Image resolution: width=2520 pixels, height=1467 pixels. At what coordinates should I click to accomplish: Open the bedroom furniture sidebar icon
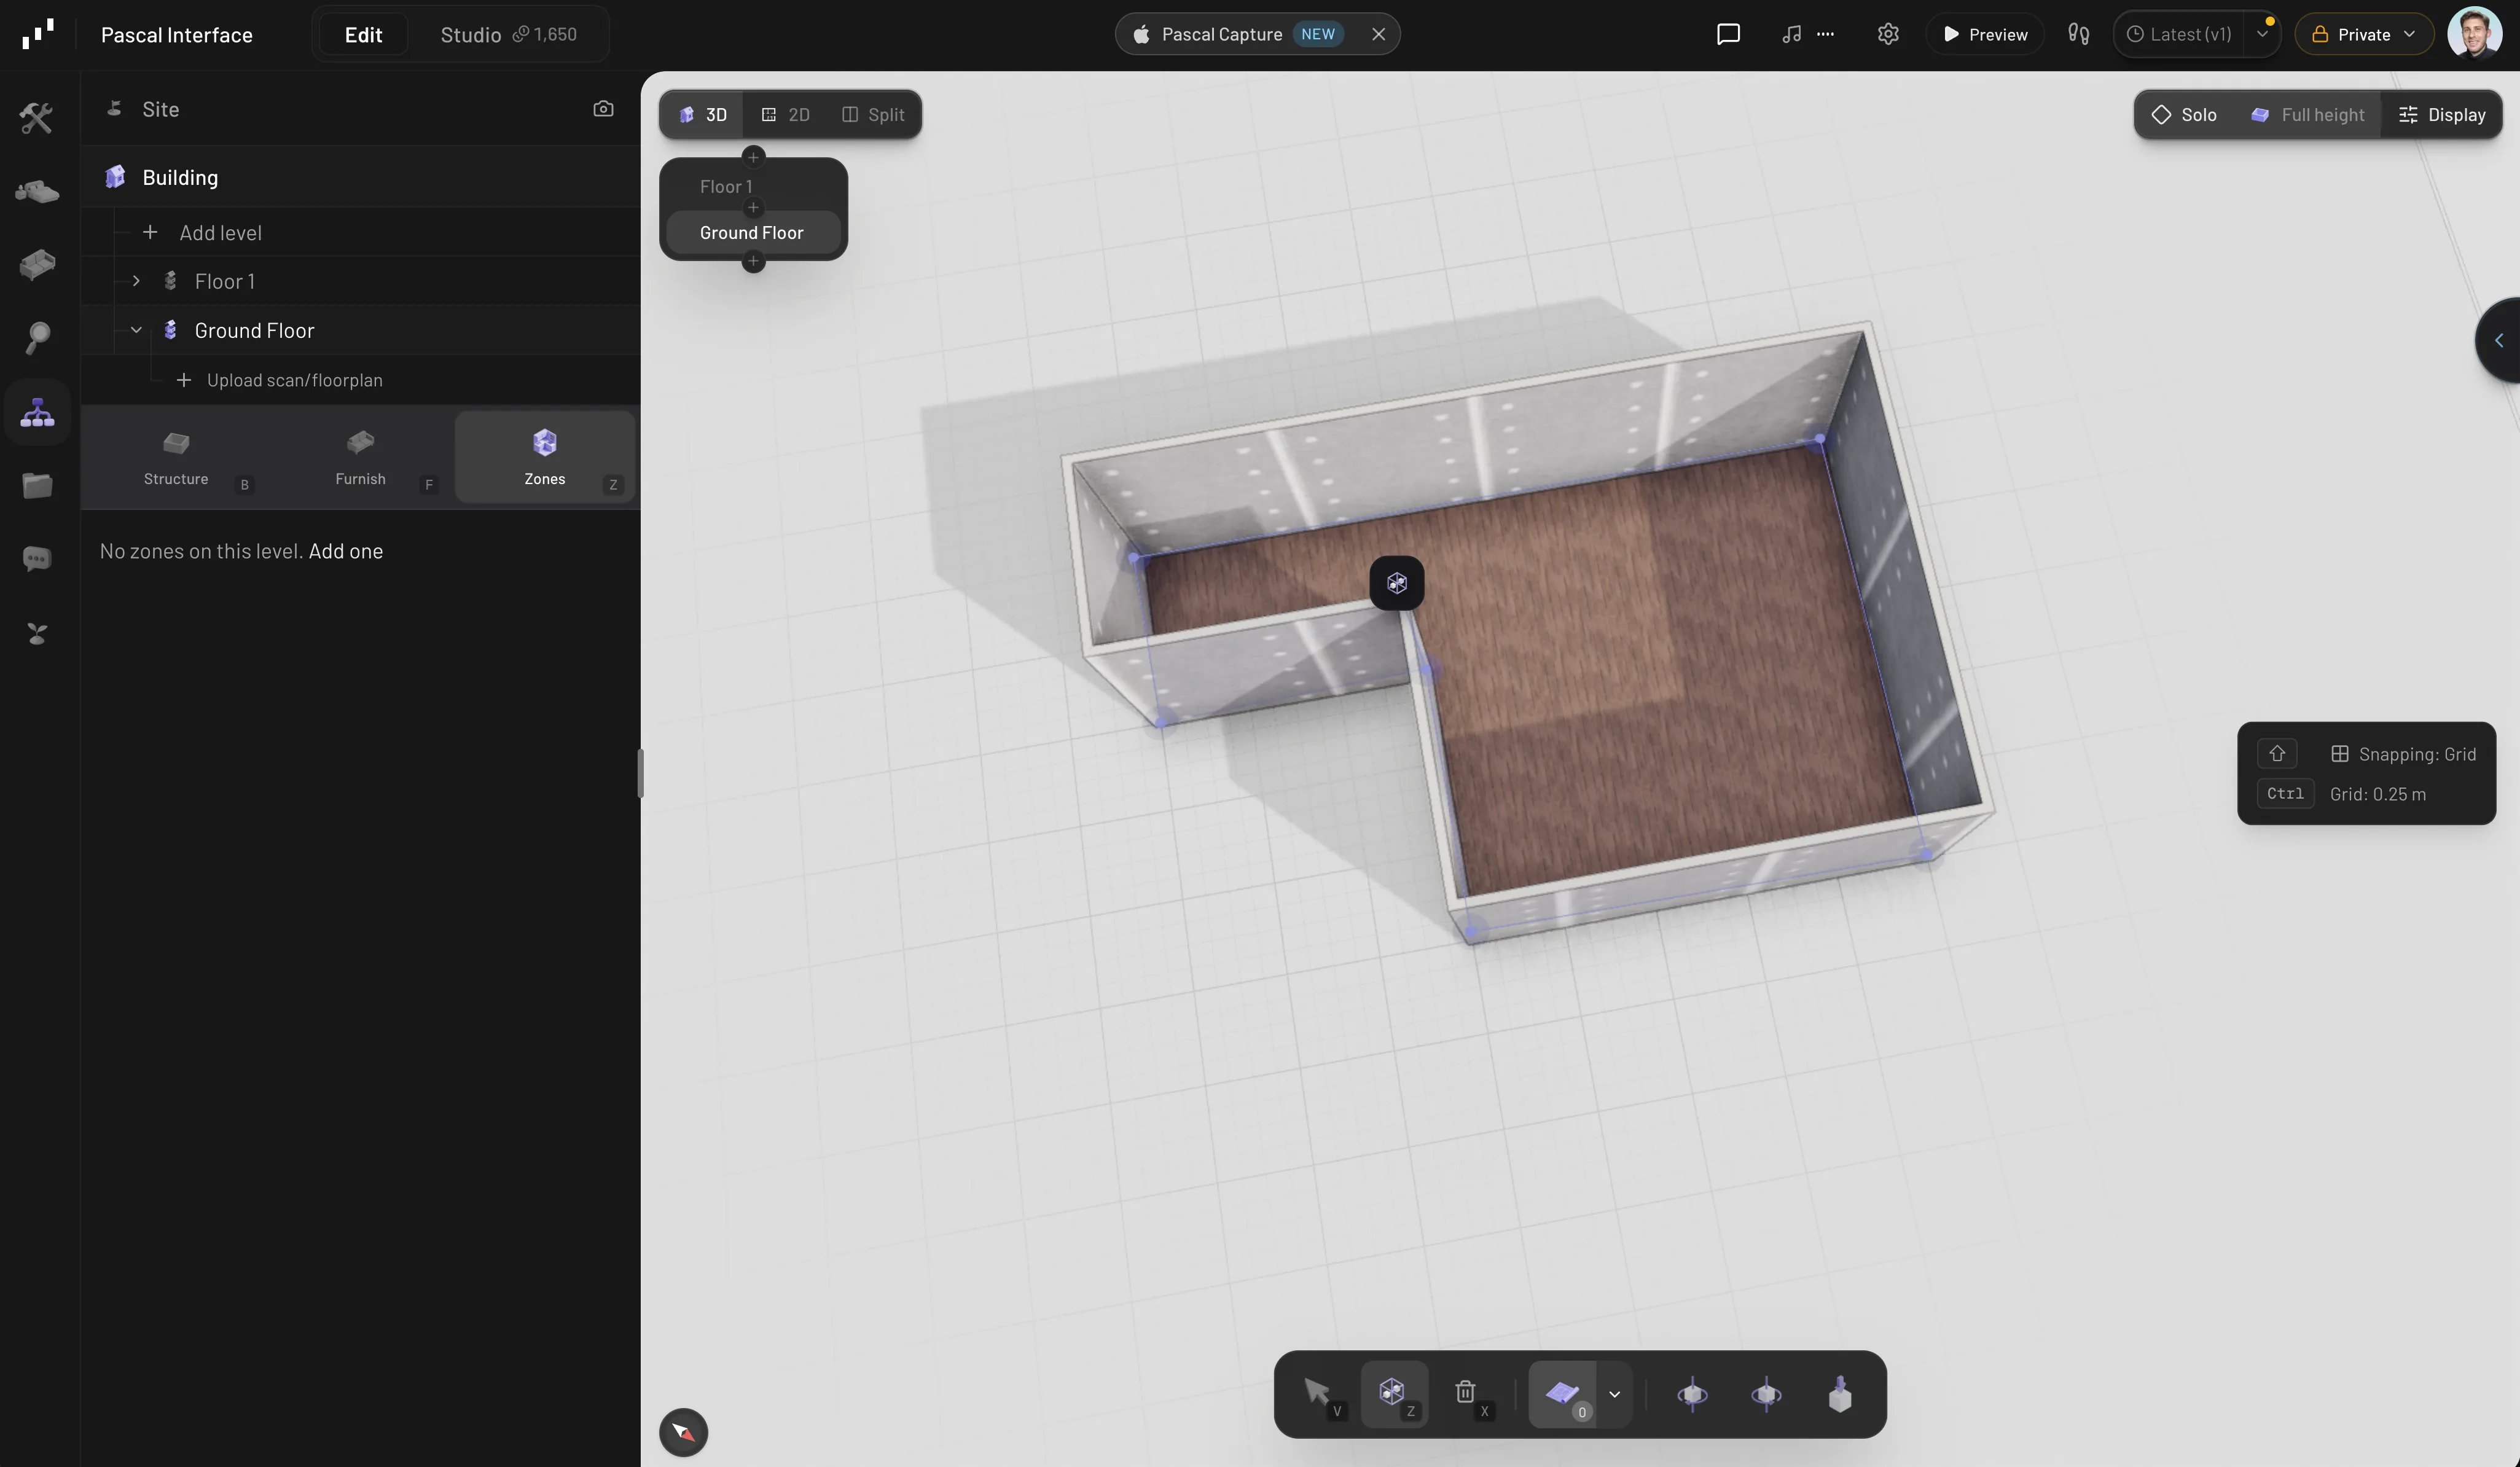(x=37, y=191)
